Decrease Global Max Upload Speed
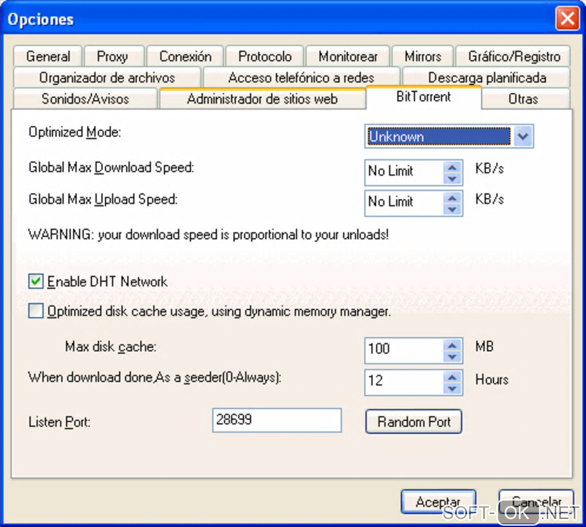The image size is (586, 527). click(x=452, y=209)
